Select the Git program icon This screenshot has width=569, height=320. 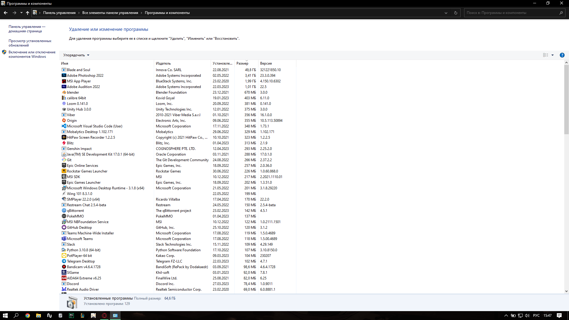pyautogui.click(x=64, y=160)
